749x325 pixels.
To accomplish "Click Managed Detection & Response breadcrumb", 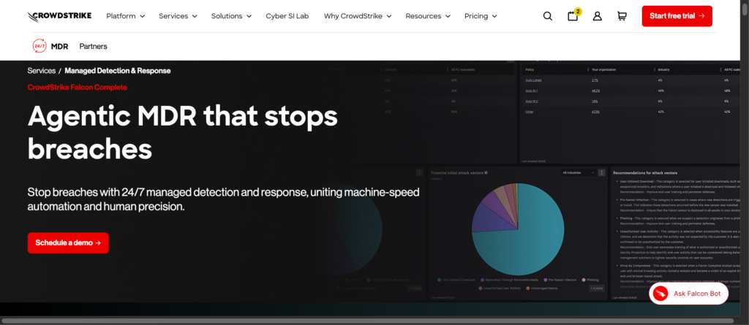I will pyautogui.click(x=118, y=71).
